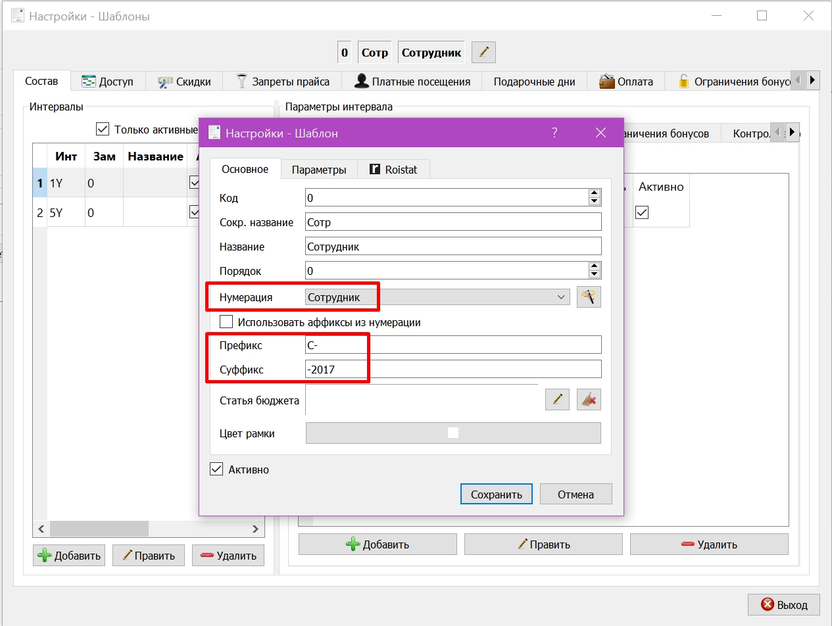Click the question mark help icon in dialog

[x=554, y=133]
